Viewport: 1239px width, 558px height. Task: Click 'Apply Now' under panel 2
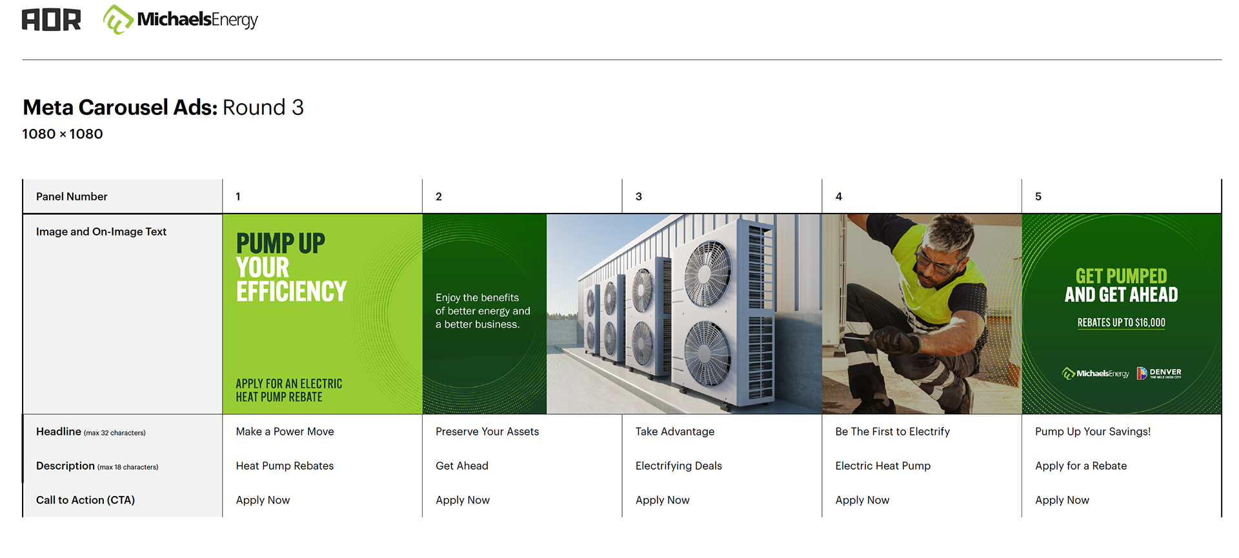click(x=463, y=500)
